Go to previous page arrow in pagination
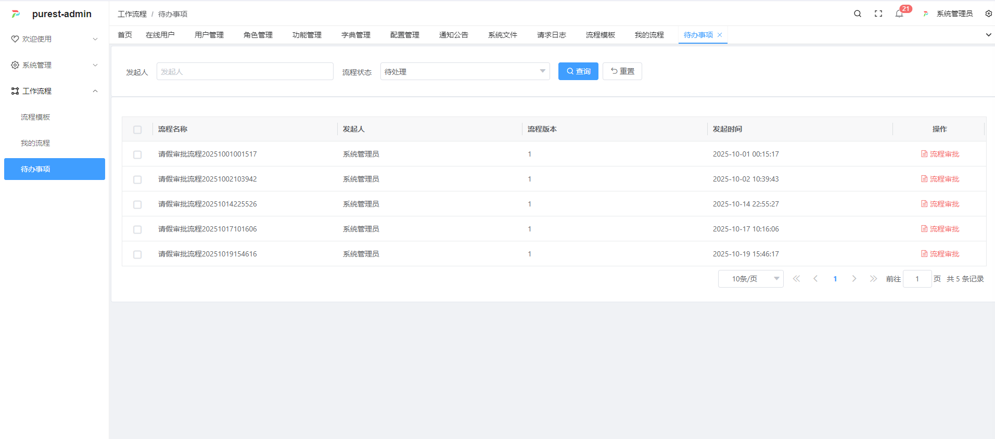This screenshot has width=995, height=439. pyautogui.click(x=815, y=279)
